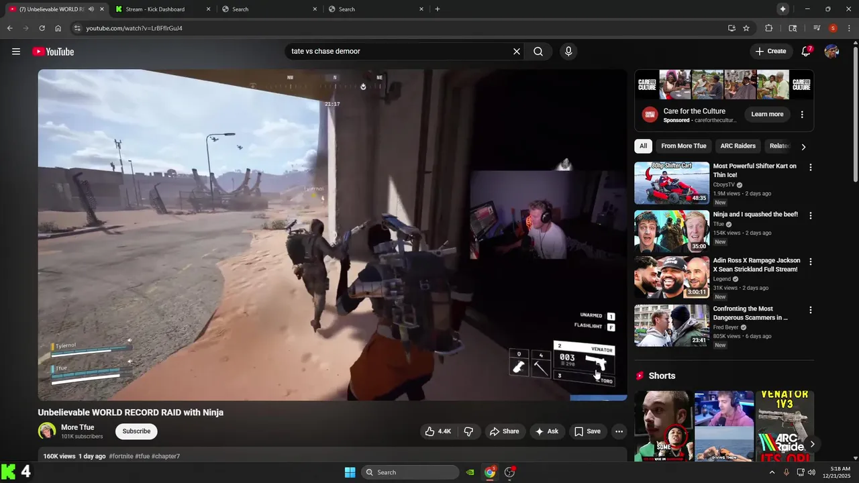The image size is (859, 483).
Task: Open Chrome from the taskbar
Action: pos(490,472)
